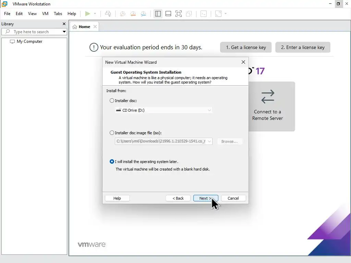
Task: Open the stretch display dropdown arrow
Action: [x=226, y=14]
